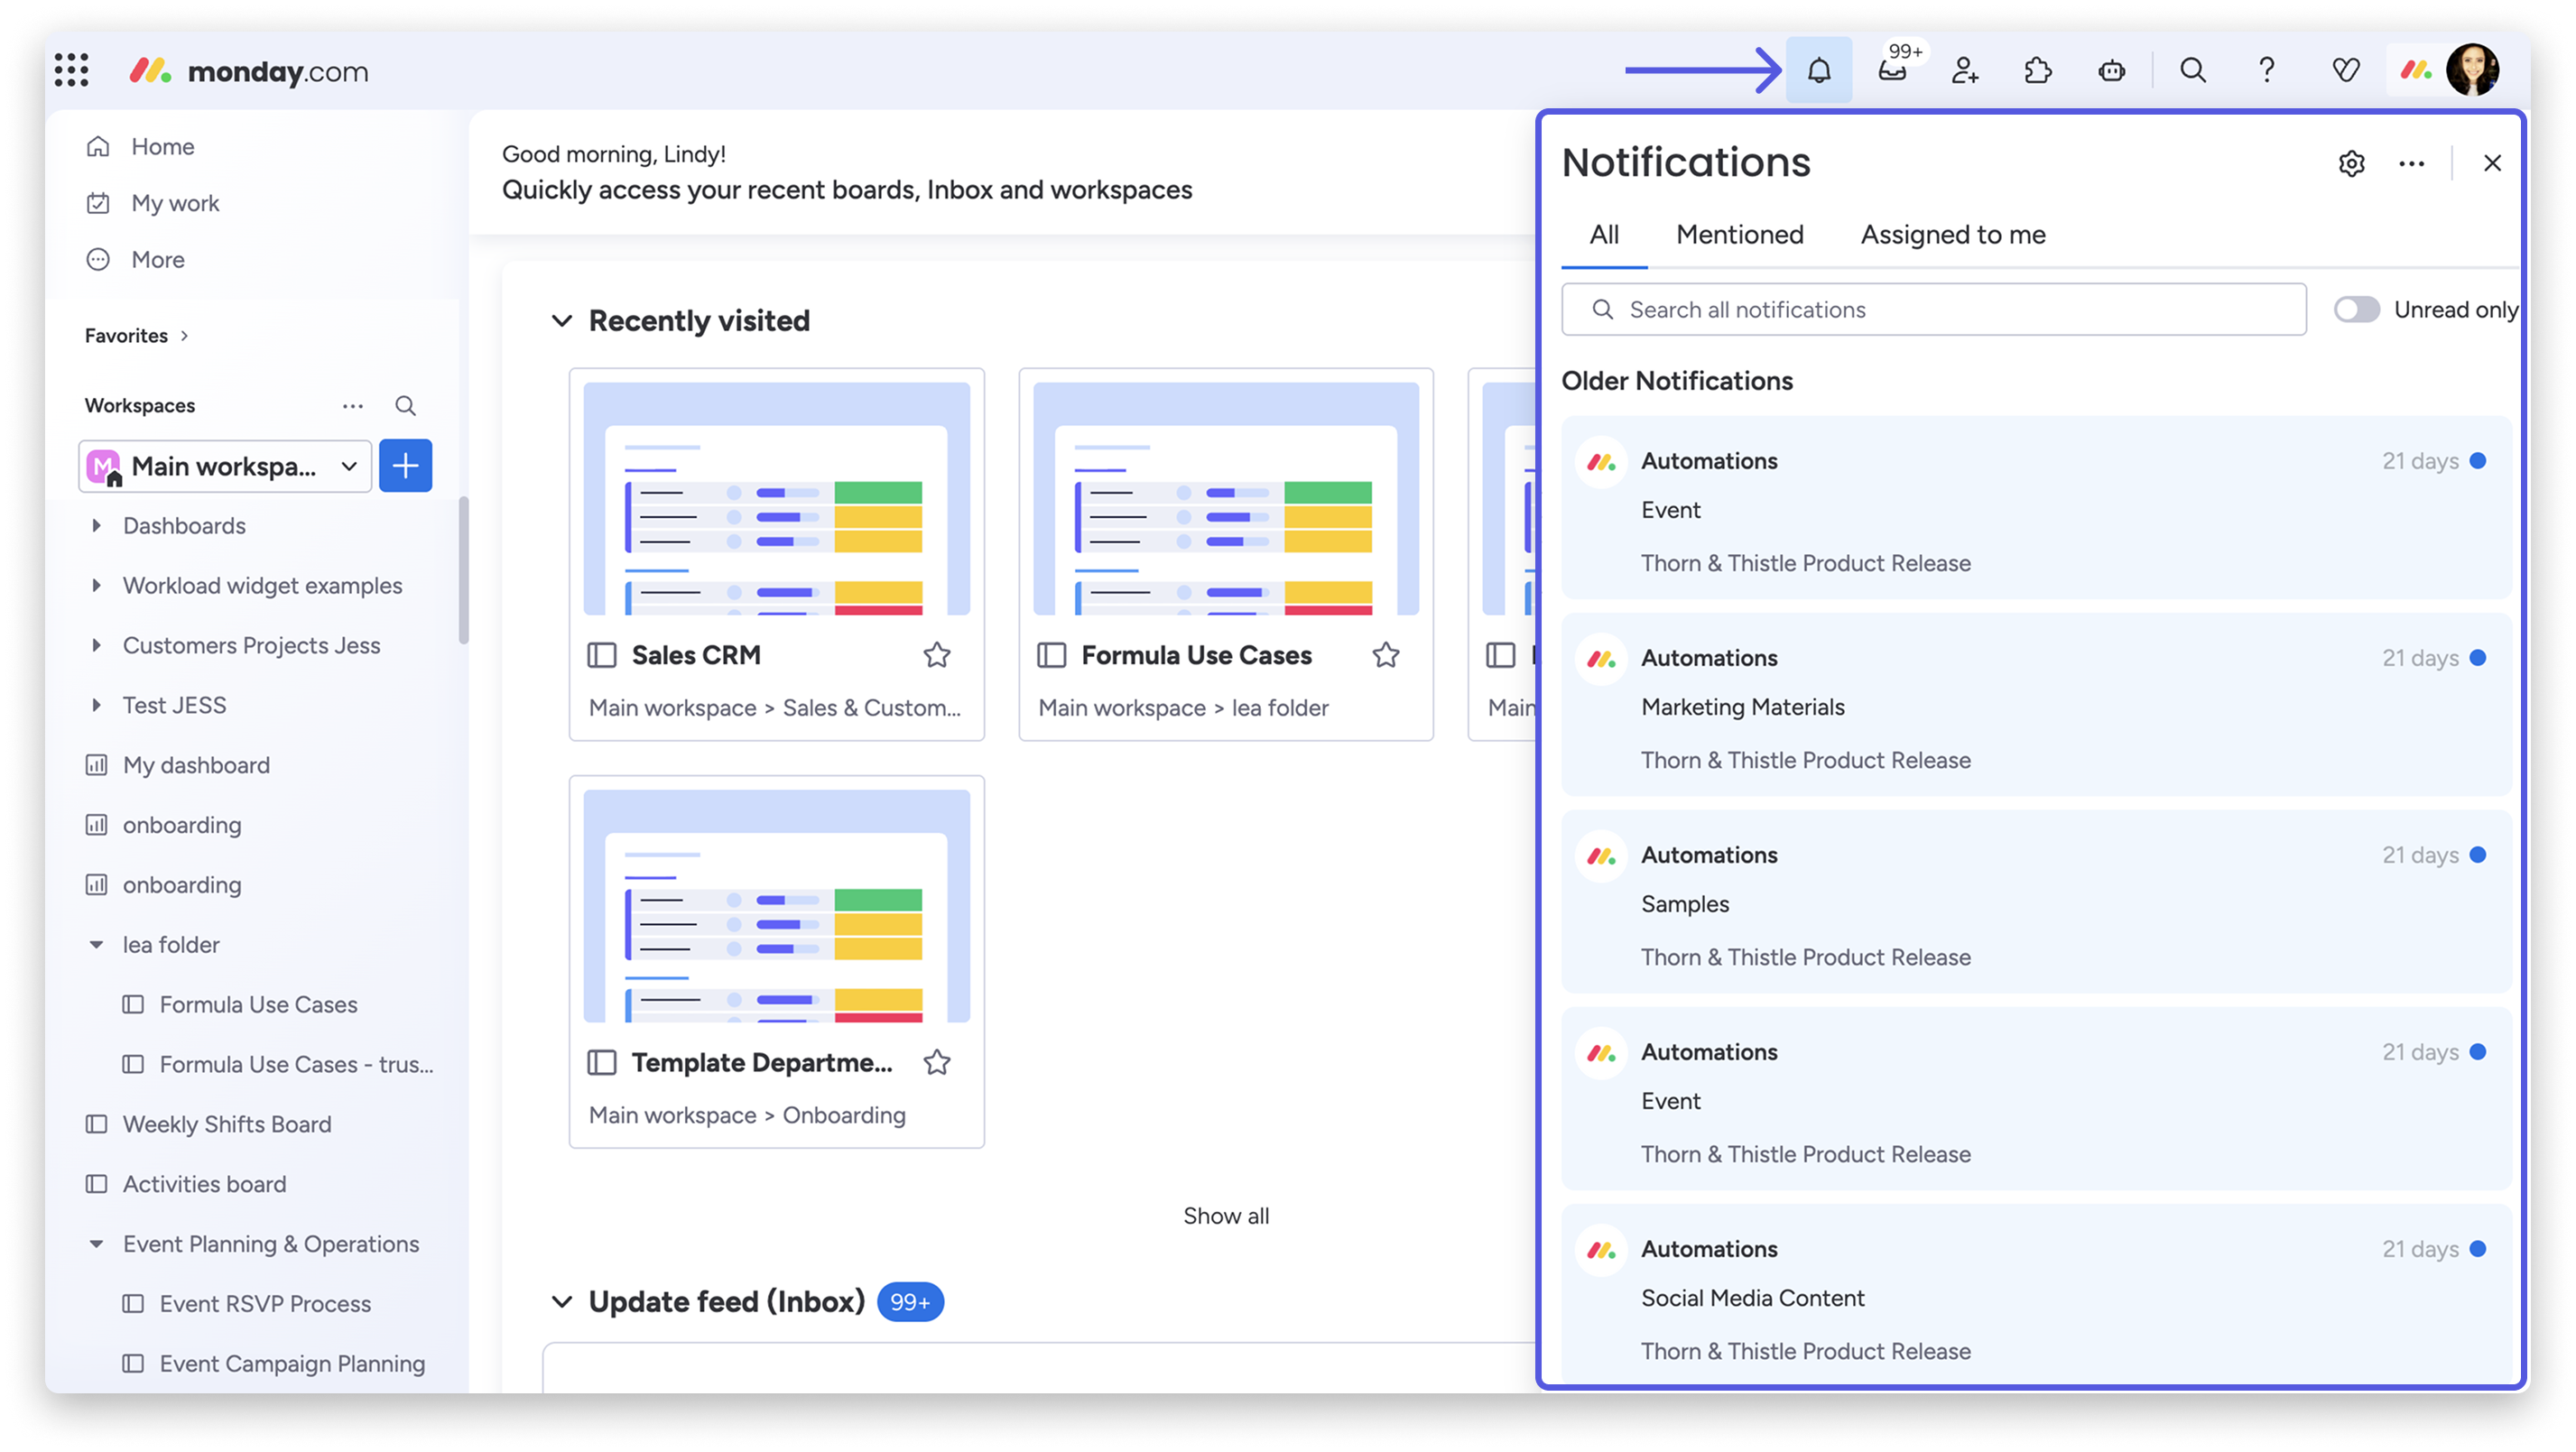
Task: Favorite the Sales CRM board star
Action: tap(936, 656)
